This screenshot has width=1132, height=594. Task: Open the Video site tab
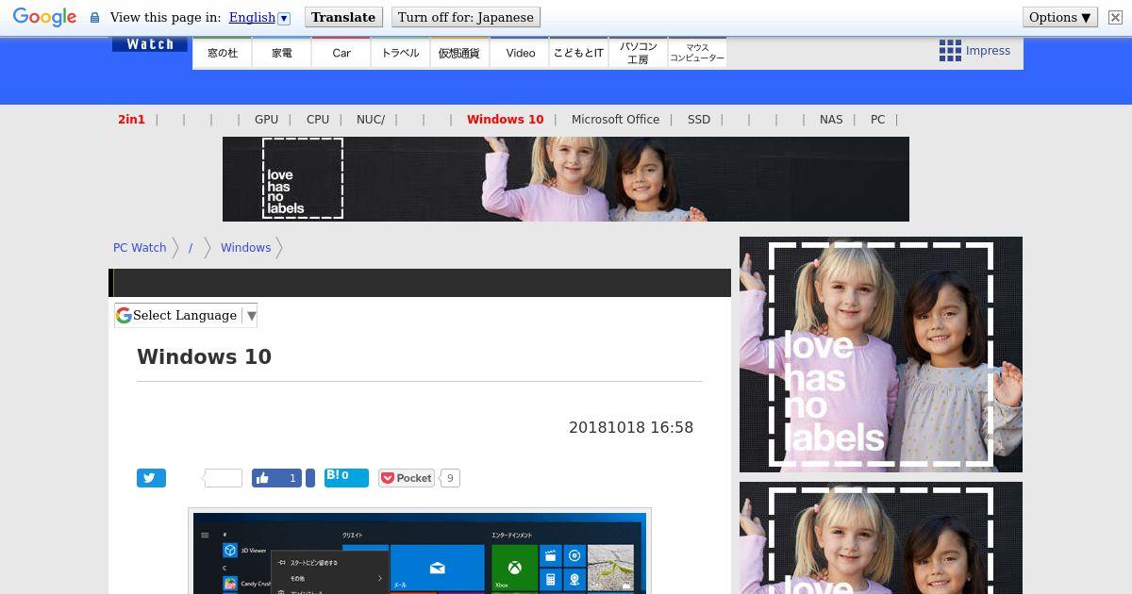coord(520,53)
